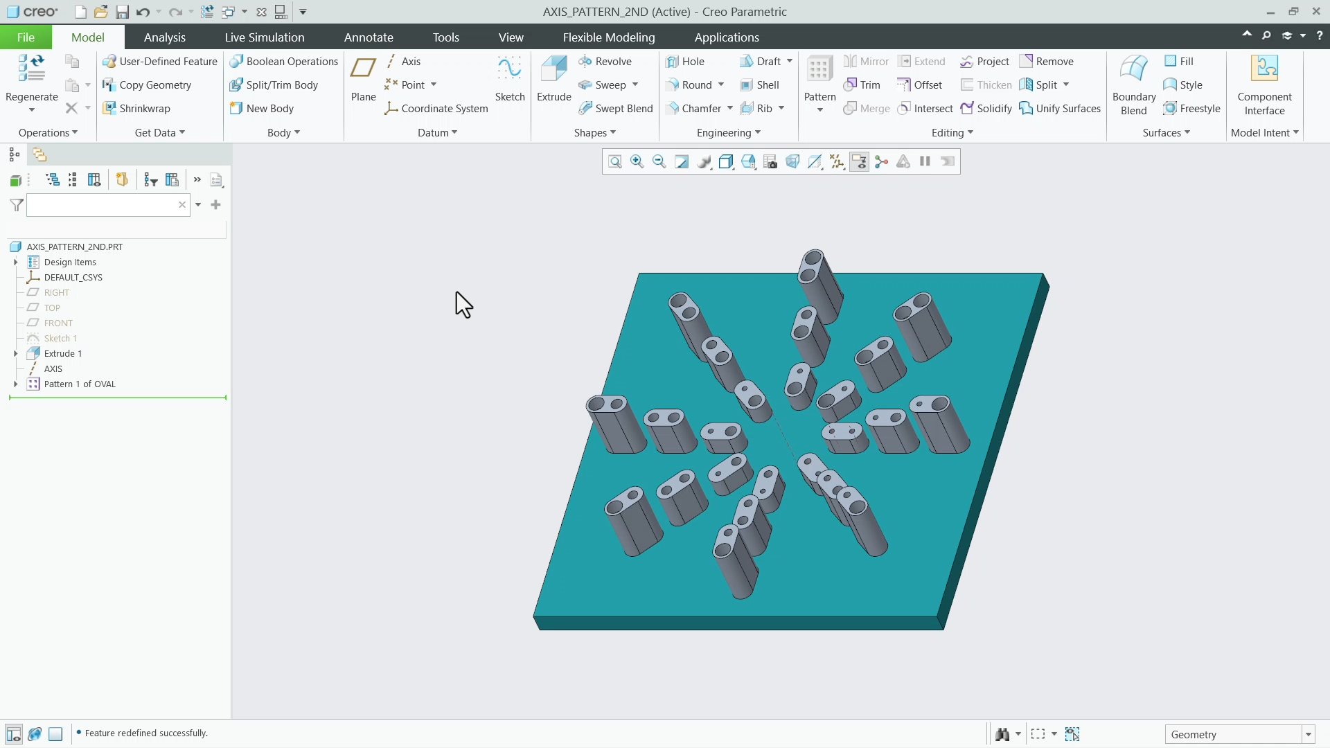1330x748 pixels.
Task: Toggle the datum display filters button
Action: click(837, 162)
